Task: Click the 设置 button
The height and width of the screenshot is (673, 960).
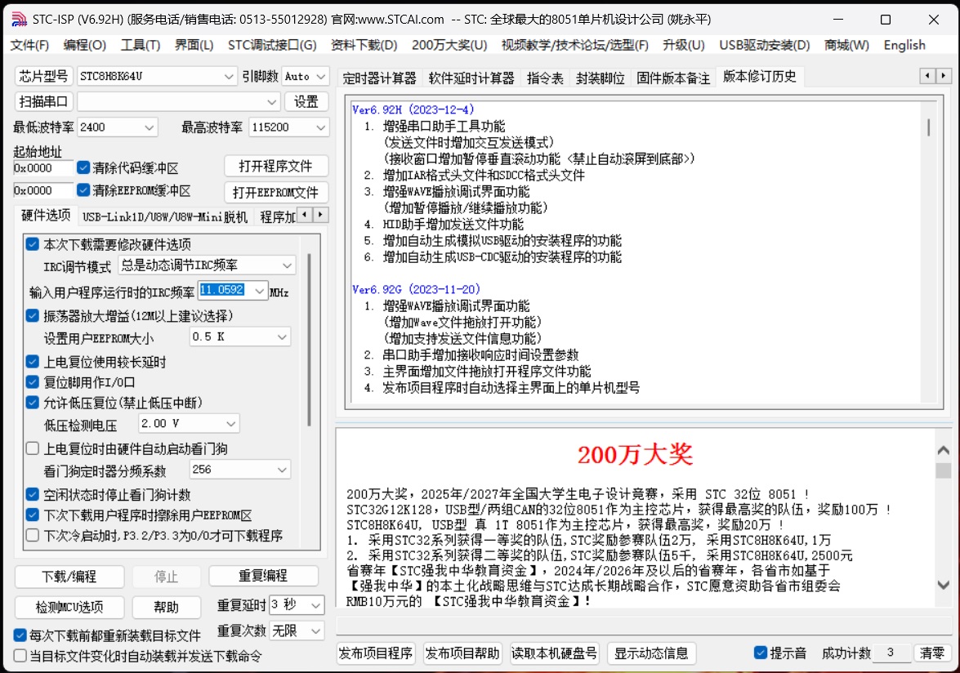Action: [306, 101]
